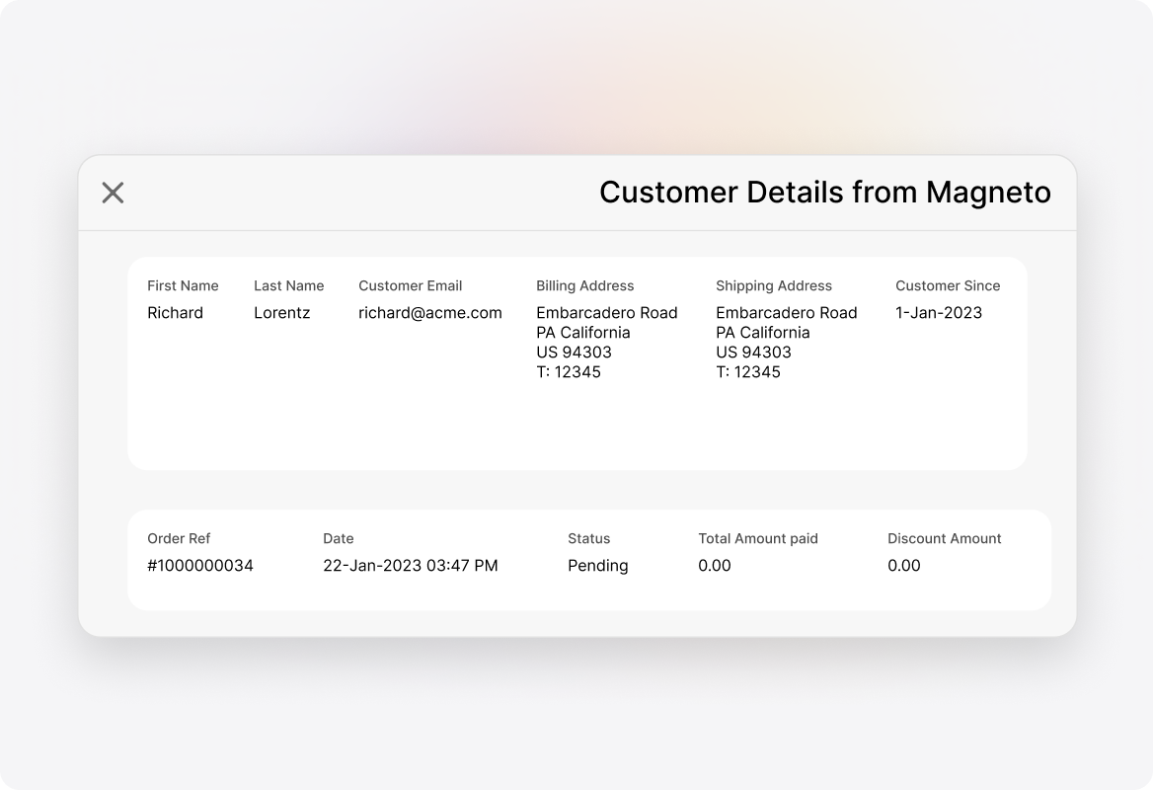Click the Customer Details from Magneto title
This screenshot has width=1153, height=790.
point(826,193)
